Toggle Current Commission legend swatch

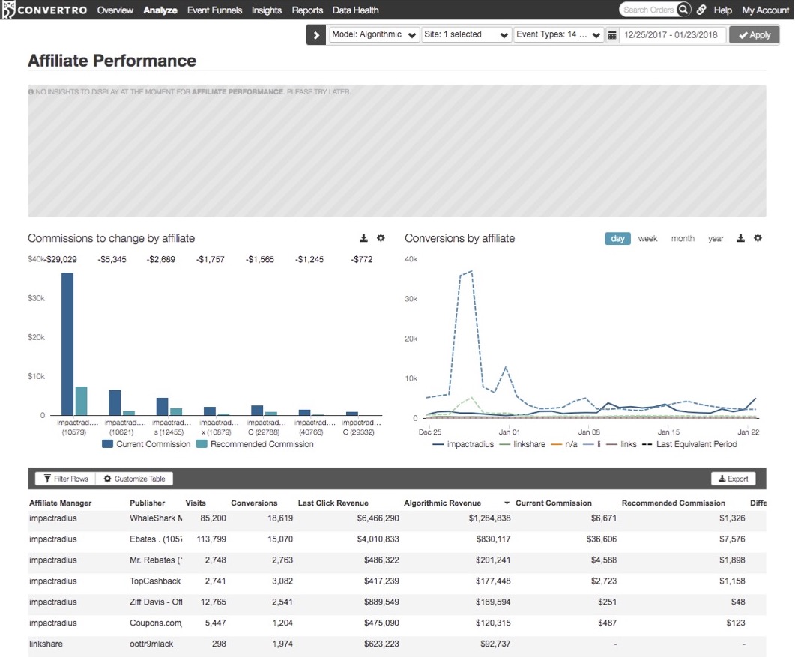pos(107,444)
